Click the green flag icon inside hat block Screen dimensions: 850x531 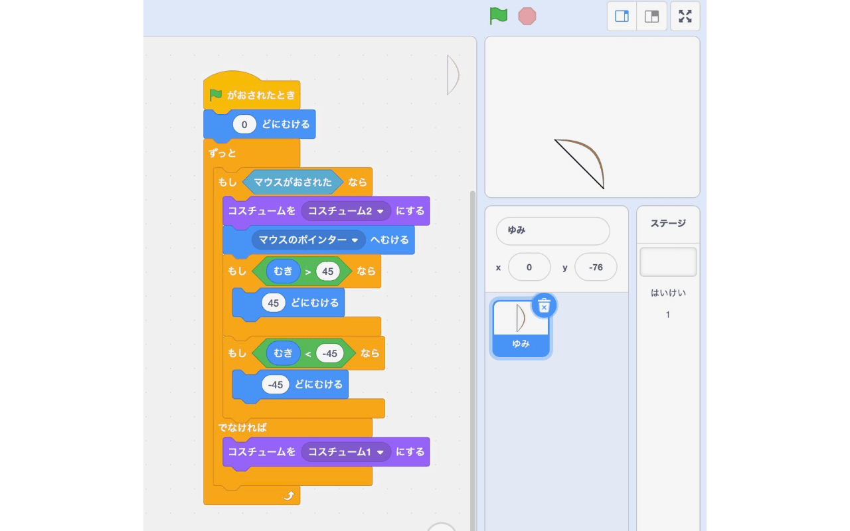pyautogui.click(x=216, y=95)
